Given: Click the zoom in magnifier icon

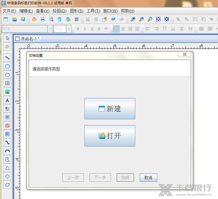Looking at the screenshot, I should [x=133, y=19].
